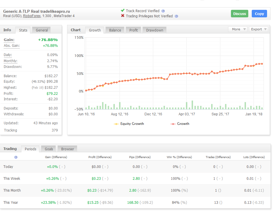Open the Periods tab in Trading panel
The height and width of the screenshot is (211, 274).
pos(30,149)
